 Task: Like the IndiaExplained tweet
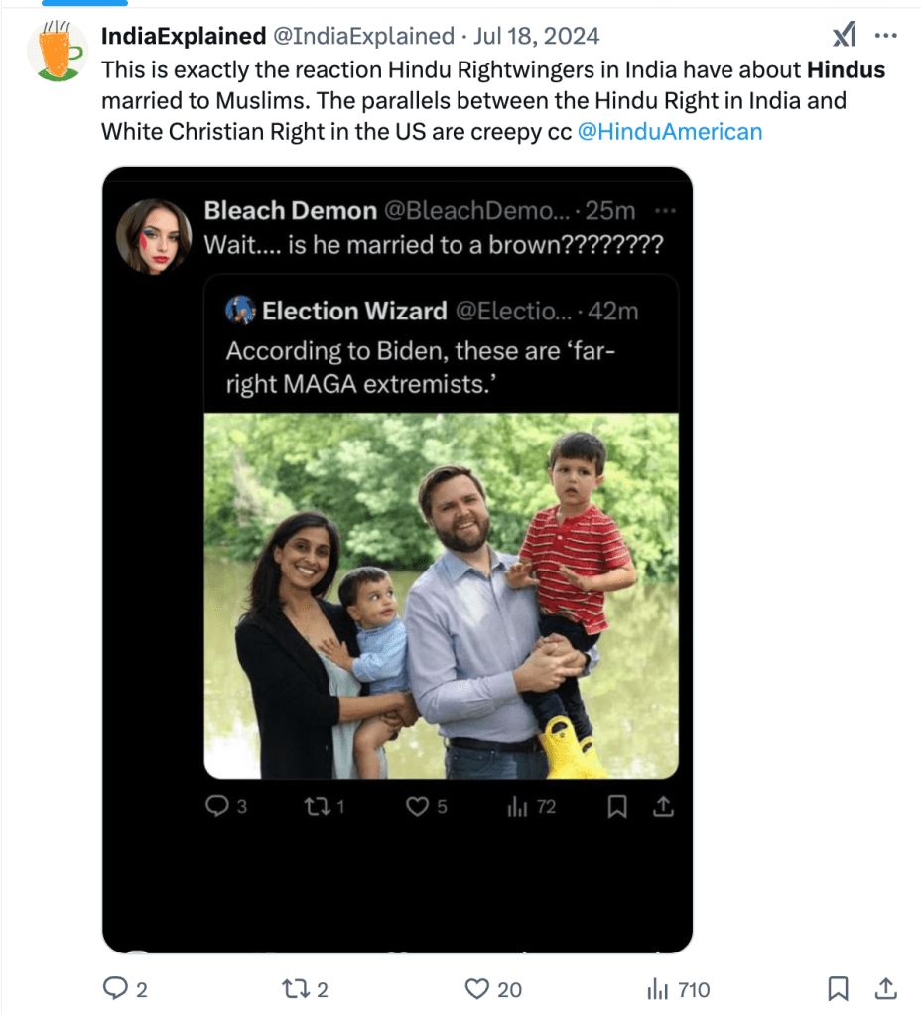478,988
